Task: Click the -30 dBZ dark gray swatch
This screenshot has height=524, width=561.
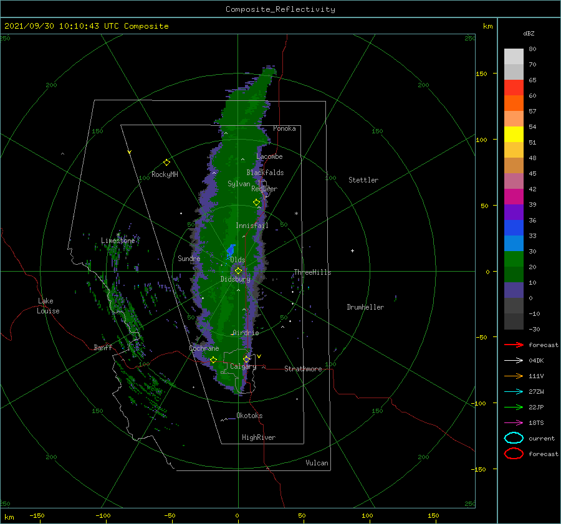Action: click(x=514, y=322)
